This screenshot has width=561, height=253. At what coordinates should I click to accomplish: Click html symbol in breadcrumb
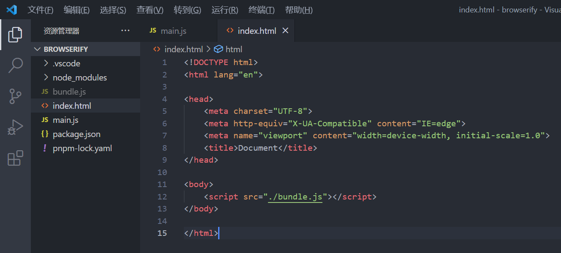[234, 49]
